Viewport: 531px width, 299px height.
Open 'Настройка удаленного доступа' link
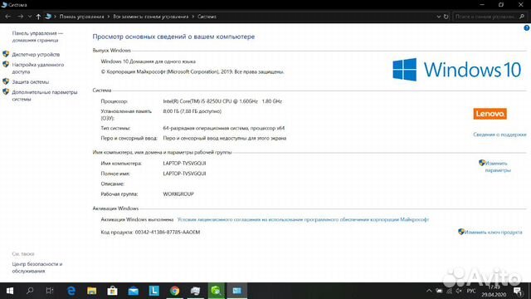coord(38,68)
